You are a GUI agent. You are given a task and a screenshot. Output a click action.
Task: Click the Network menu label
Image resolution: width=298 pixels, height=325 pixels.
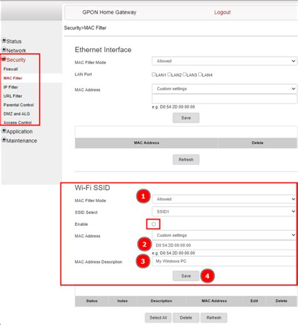(x=16, y=50)
